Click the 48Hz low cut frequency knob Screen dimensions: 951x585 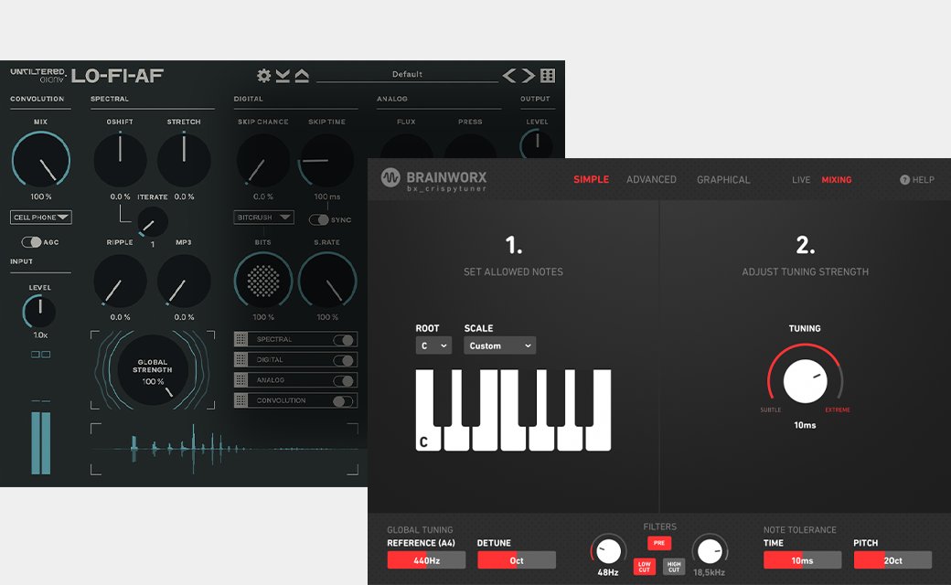click(x=608, y=551)
